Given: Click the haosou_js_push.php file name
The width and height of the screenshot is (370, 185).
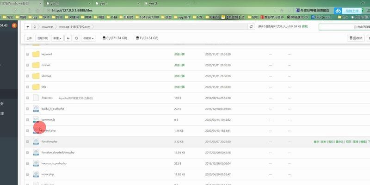Looking at the screenshot, I should (x=54, y=163).
